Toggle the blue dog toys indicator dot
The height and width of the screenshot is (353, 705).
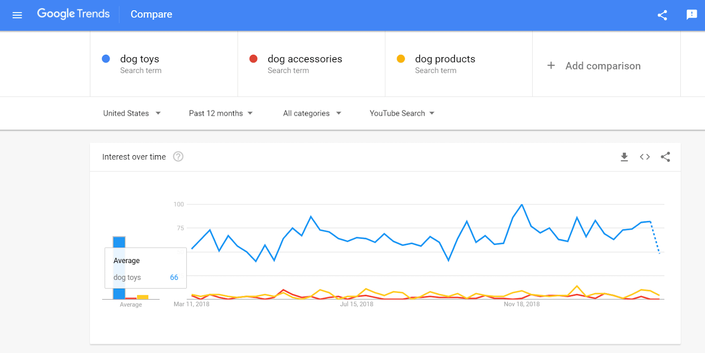pyautogui.click(x=105, y=58)
